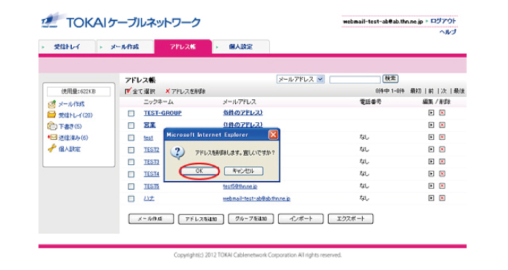Open the ヘルプ link
508x270 pixels.
tap(448, 32)
